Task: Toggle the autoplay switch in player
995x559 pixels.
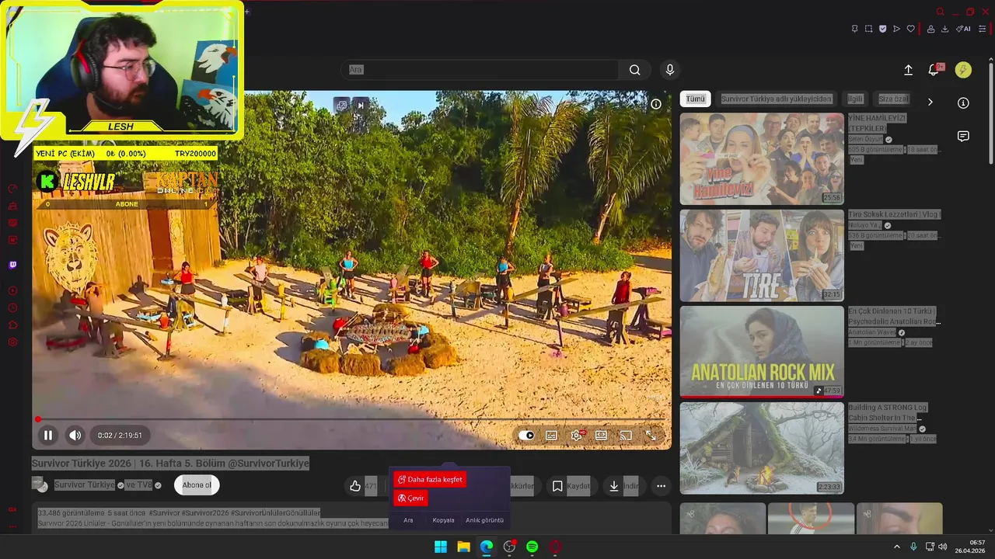Action: coord(526,436)
